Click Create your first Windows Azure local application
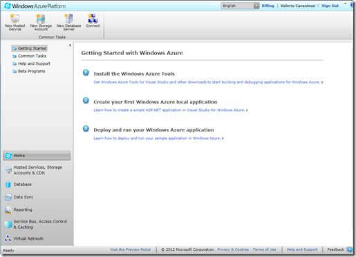356x257 pixels. tap(156, 102)
